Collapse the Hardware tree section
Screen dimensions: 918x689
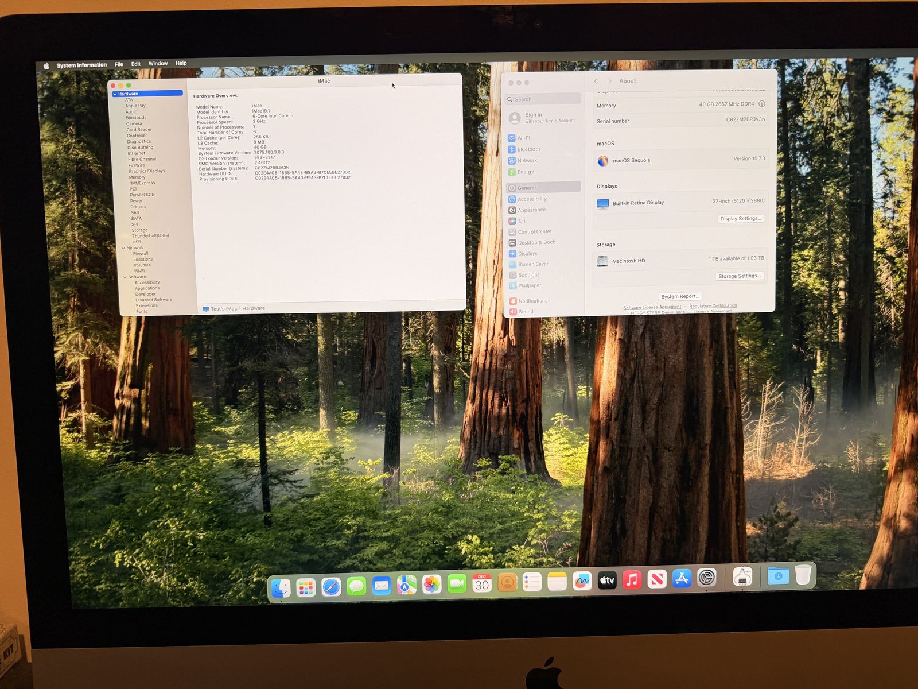[115, 94]
